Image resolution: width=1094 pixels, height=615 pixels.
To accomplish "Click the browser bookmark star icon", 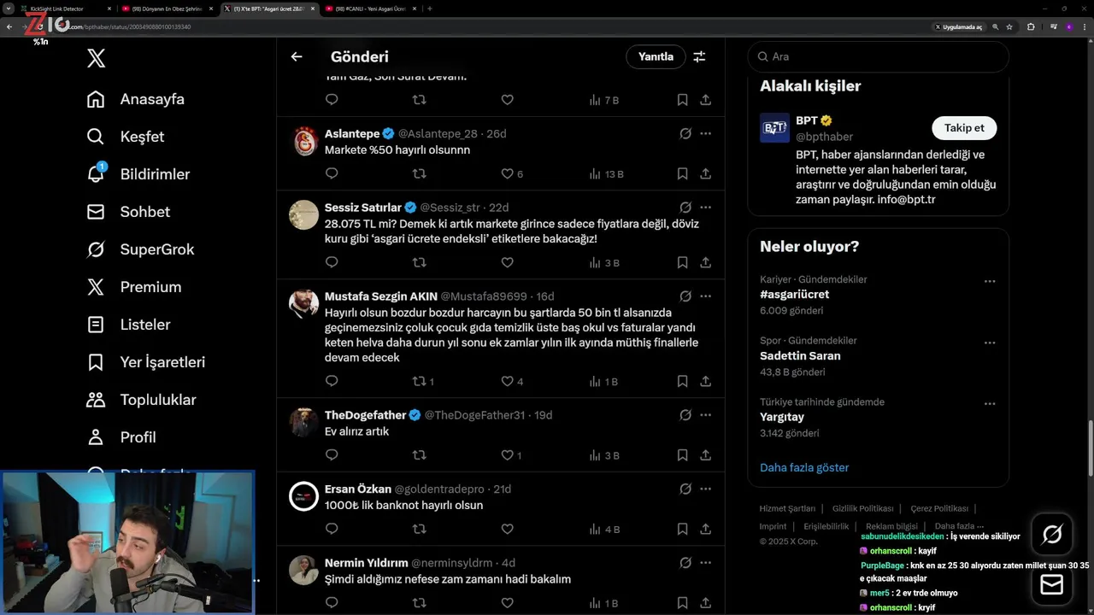I will click(1009, 26).
